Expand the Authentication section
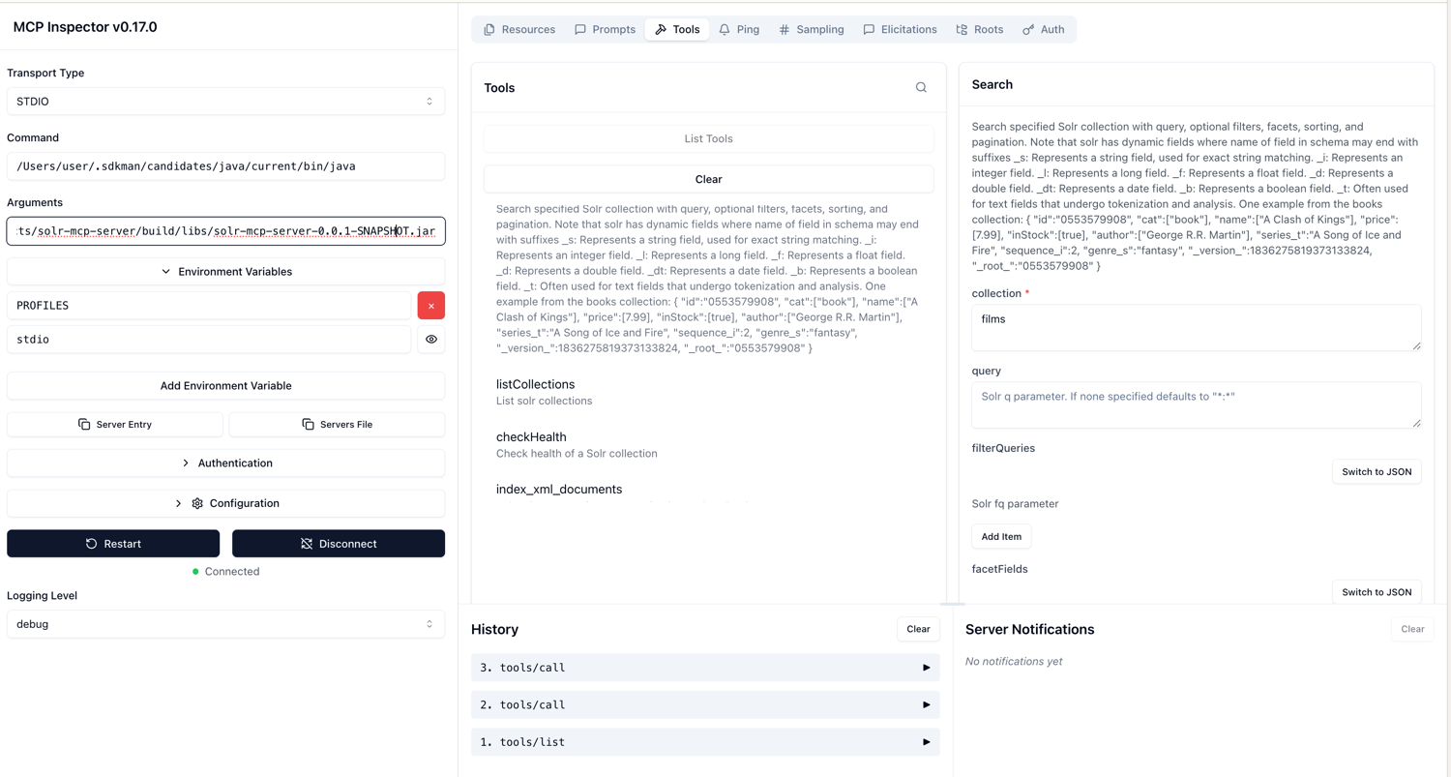Viewport: 1451px width, 777px height. (225, 463)
